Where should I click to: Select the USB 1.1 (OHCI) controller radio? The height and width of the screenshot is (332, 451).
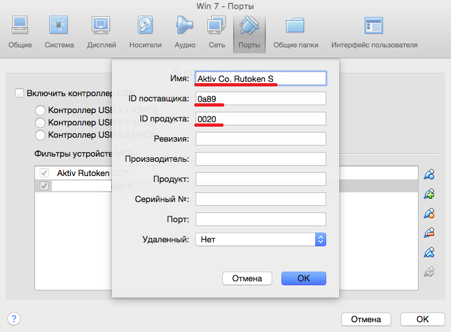coord(40,110)
